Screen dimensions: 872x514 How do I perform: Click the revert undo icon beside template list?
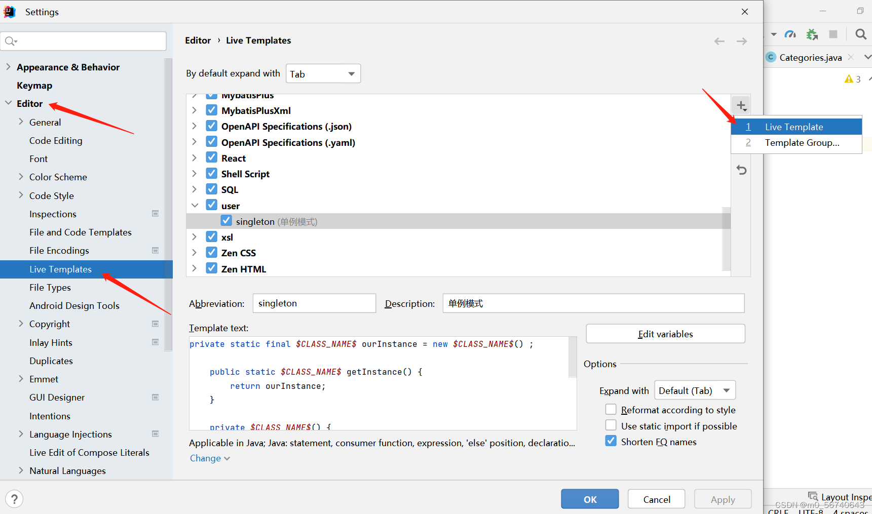741,170
